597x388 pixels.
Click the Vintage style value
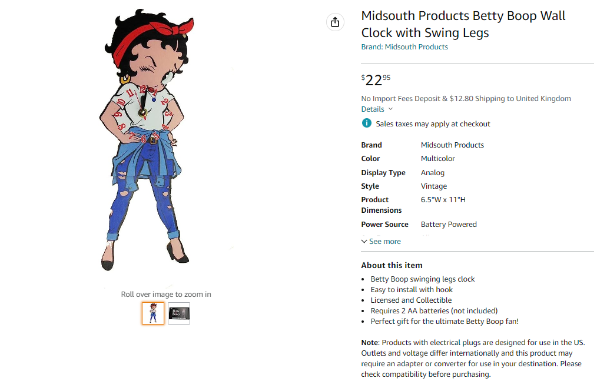click(x=433, y=186)
